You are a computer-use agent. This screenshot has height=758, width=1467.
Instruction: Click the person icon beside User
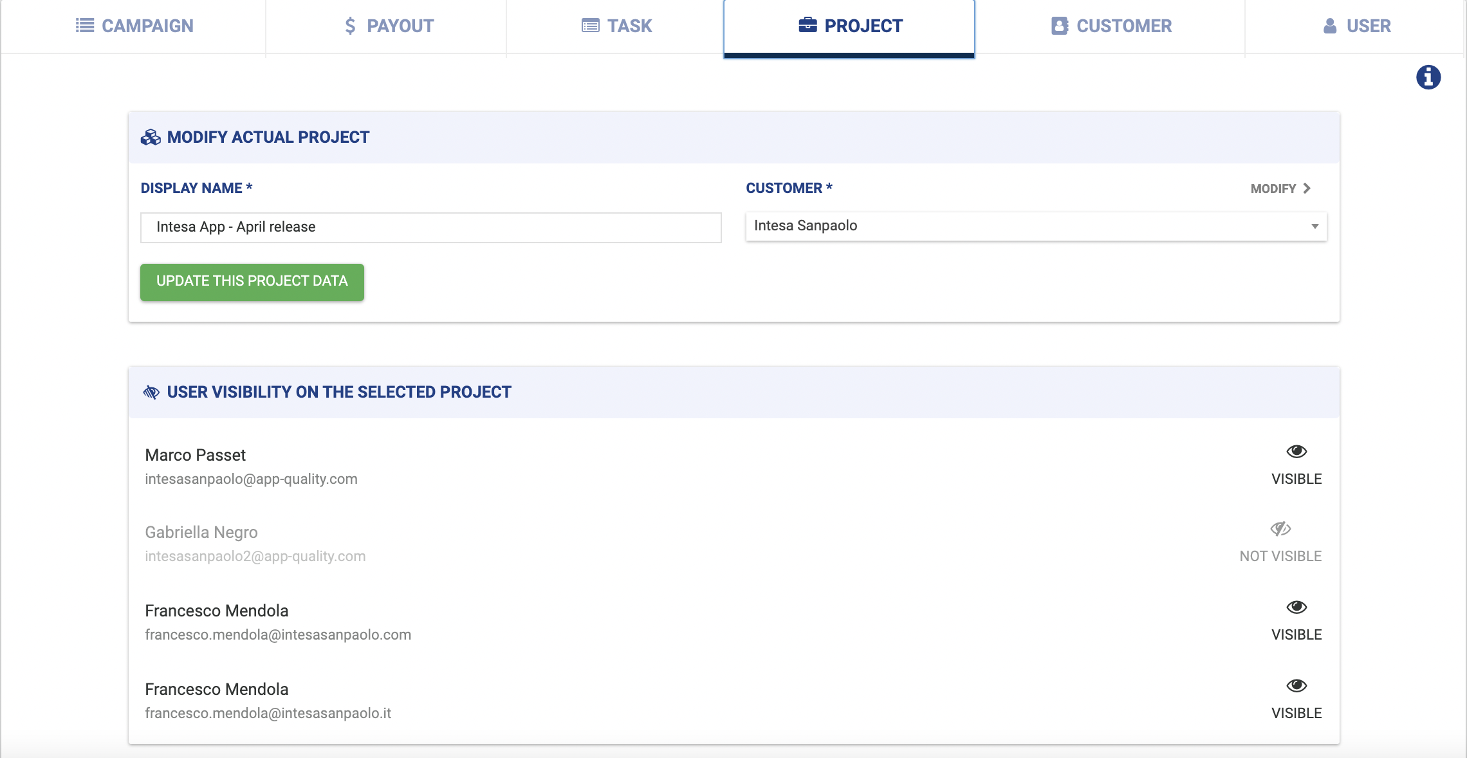[x=1330, y=26]
